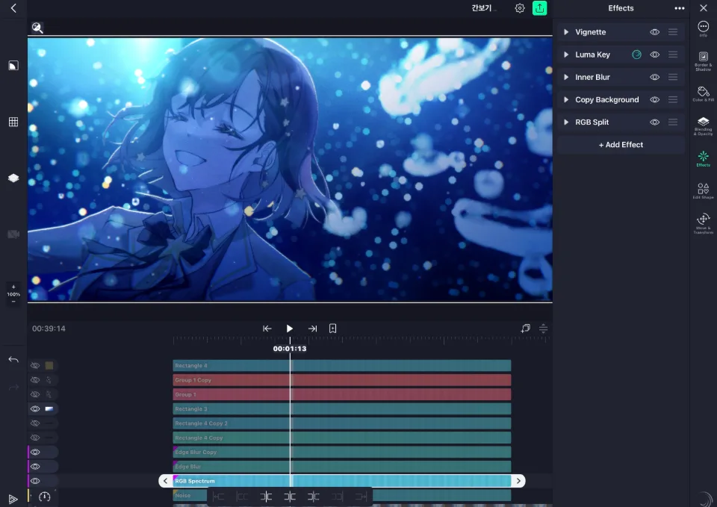Viewport: 717px width, 507px height.
Task: Jump to previous keyframe or clip start
Action: coord(267,329)
